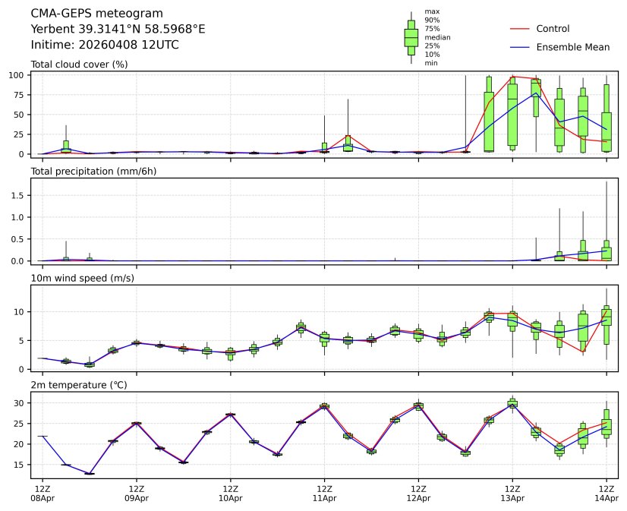The image size is (627, 511).
Task: Click the wind speed box at 12Z 14Apr
Action: (x=607, y=315)
